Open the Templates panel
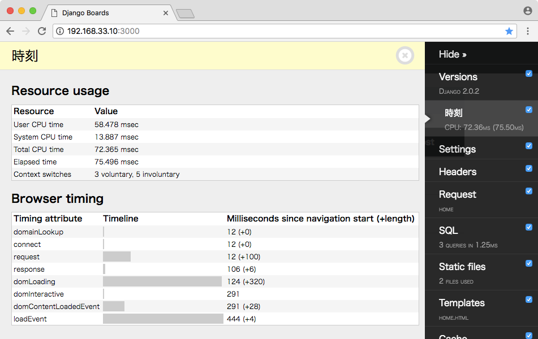538x339 pixels. [x=462, y=303]
